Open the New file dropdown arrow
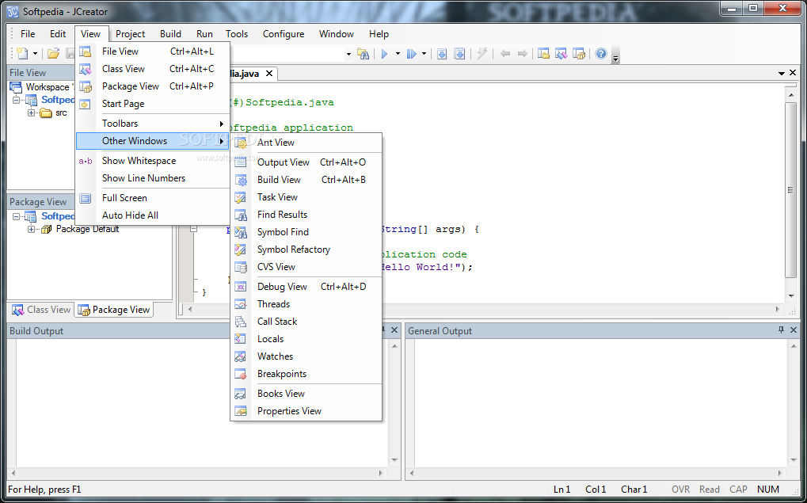The image size is (807, 503). tap(35, 54)
